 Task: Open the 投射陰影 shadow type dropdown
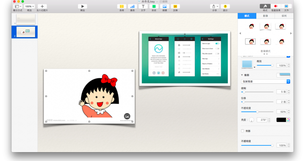(x=266, y=81)
